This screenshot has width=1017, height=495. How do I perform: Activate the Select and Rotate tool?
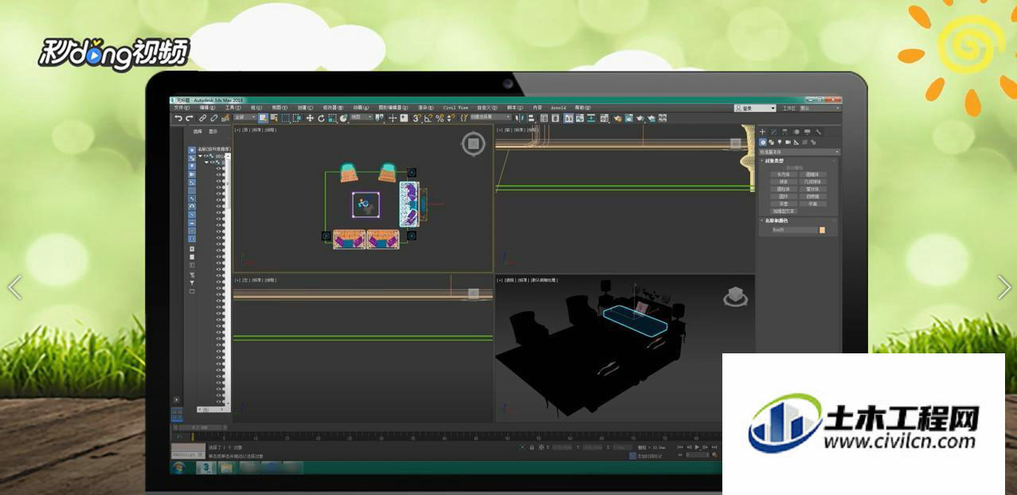pos(321,118)
